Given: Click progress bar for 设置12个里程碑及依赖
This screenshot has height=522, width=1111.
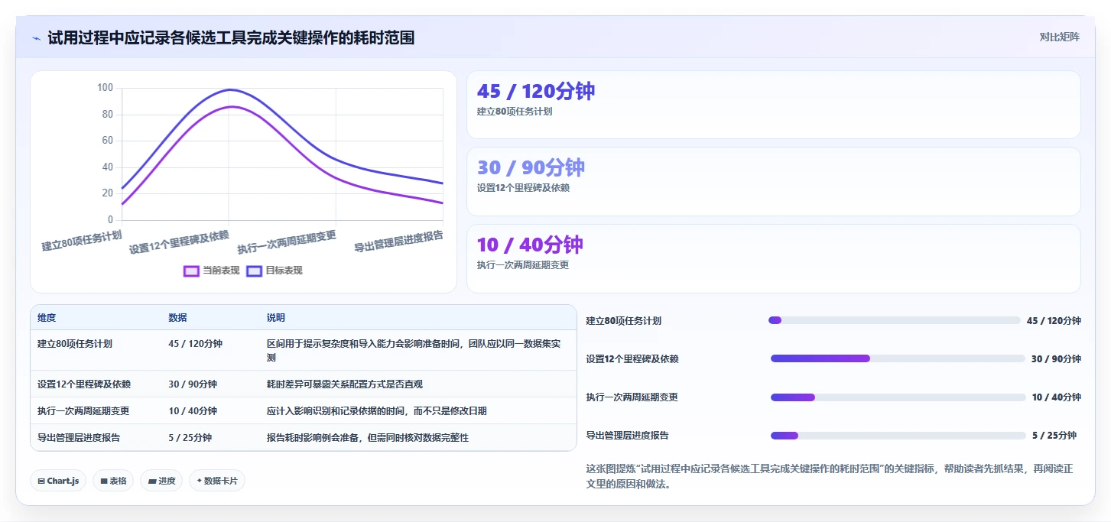Looking at the screenshot, I should [898, 358].
